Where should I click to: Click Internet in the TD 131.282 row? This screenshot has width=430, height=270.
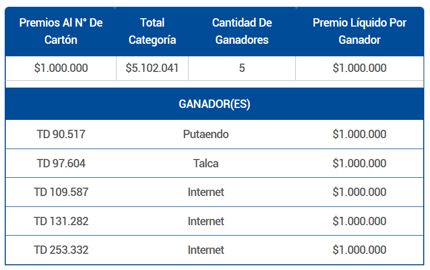click(x=206, y=221)
